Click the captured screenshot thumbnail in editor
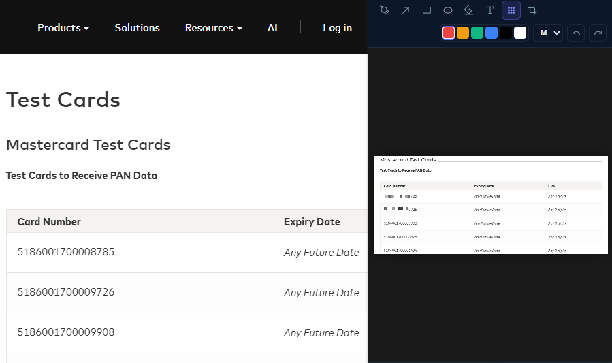Image resolution: width=612 pixels, height=363 pixels. (491, 205)
